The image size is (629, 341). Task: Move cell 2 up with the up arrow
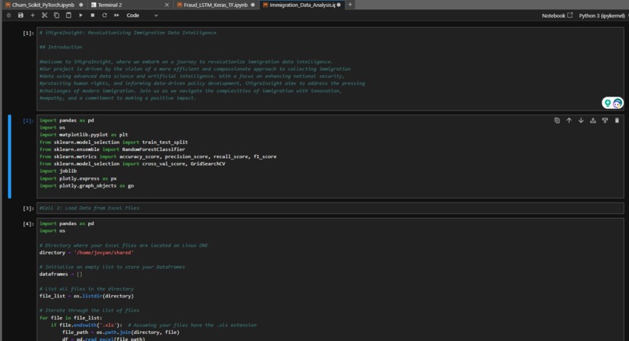(569, 121)
